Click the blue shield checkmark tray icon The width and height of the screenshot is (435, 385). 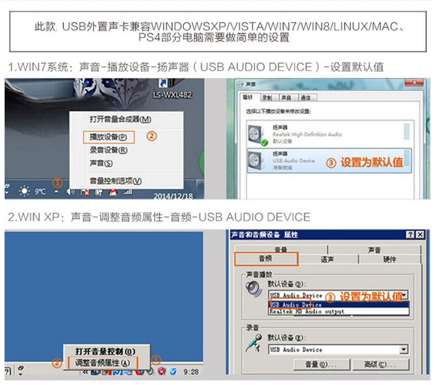pyautogui.click(x=173, y=371)
